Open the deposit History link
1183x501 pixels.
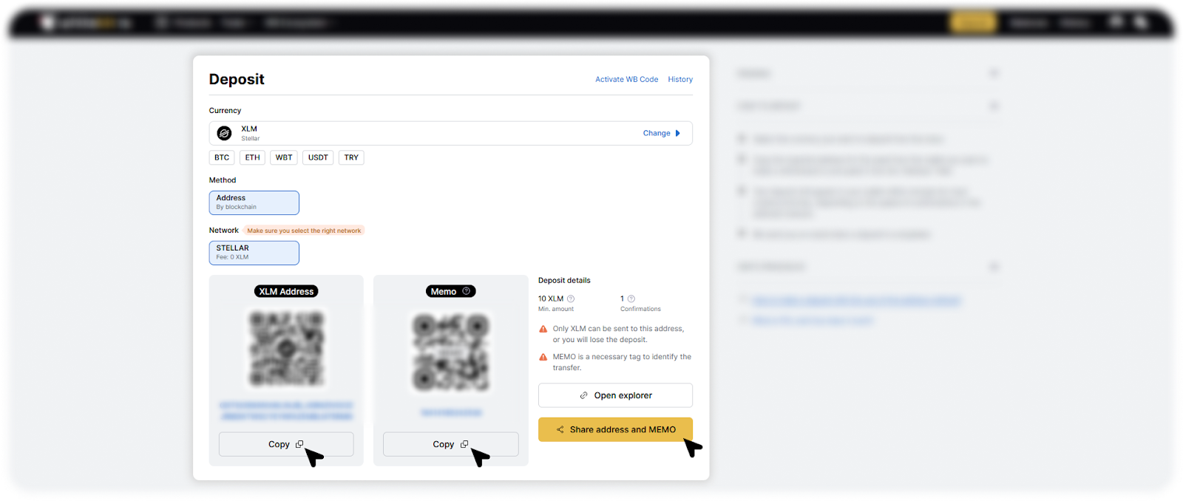pos(680,79)
